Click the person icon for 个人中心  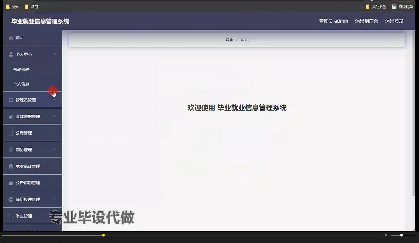(11, 54)
